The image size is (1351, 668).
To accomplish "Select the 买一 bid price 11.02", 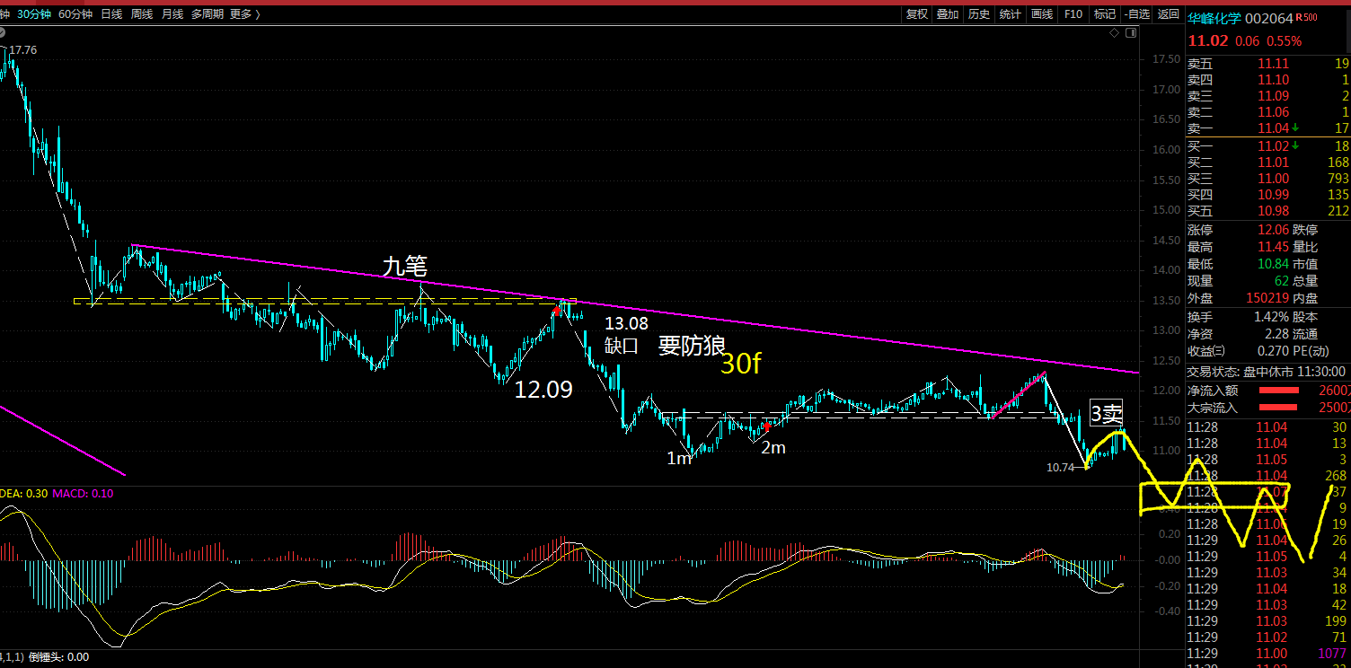I will pyautogui.click(x=1273, y=145).
